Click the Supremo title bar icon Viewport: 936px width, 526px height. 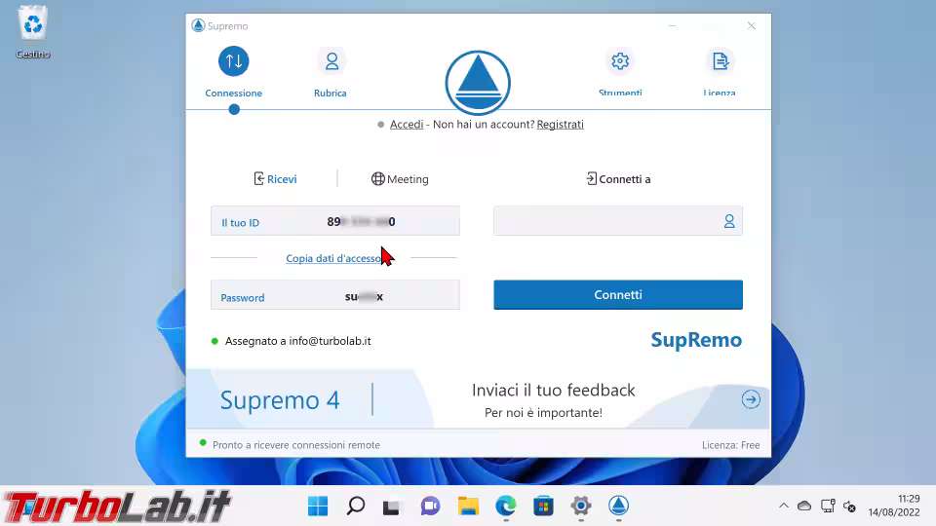[198, 25]
